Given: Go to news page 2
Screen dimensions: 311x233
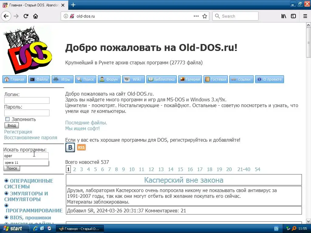Looking at the screenshot, I should click(x=75, y=169).
